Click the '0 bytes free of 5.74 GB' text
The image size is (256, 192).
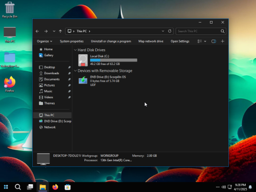104,81
